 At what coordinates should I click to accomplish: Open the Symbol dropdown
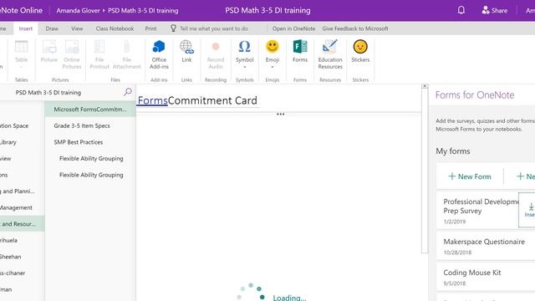pyautogui.click(x=245, y=54)
